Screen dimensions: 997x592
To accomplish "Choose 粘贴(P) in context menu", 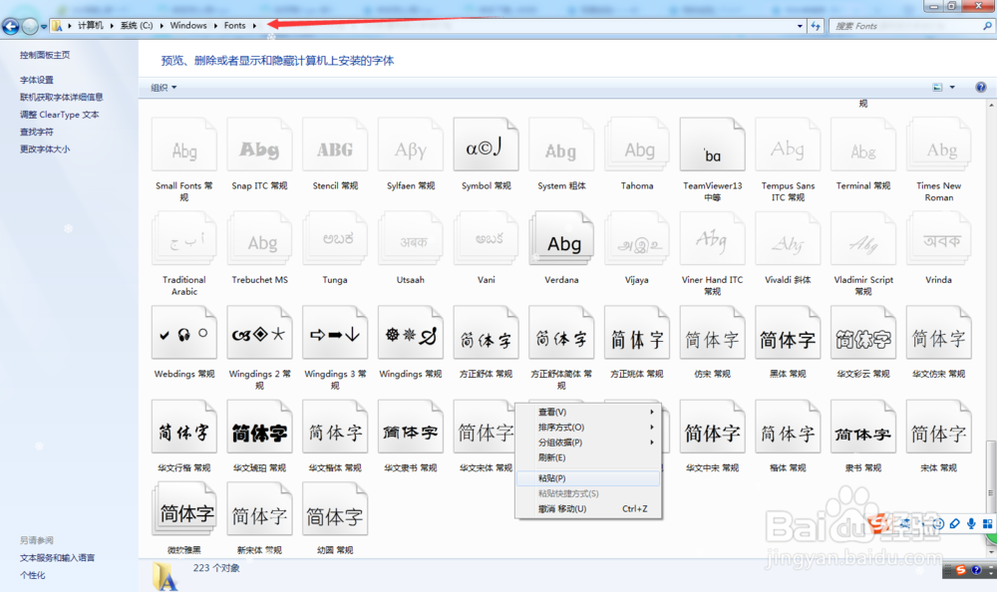I will (x=589, y=478).
